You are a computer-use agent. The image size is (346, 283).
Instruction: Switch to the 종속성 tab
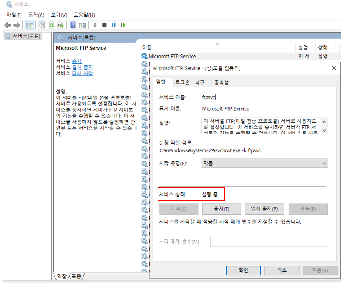click(221, 83)
